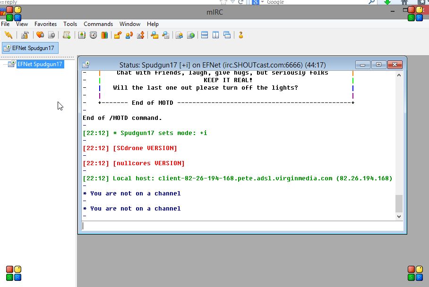Open the Notify List icon
Viewport: 429px width, 287px height.
click(180, 35)
